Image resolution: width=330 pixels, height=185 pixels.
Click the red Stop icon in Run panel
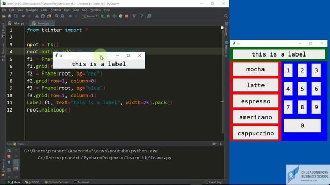pyautogui.click(x=9, y=156)
